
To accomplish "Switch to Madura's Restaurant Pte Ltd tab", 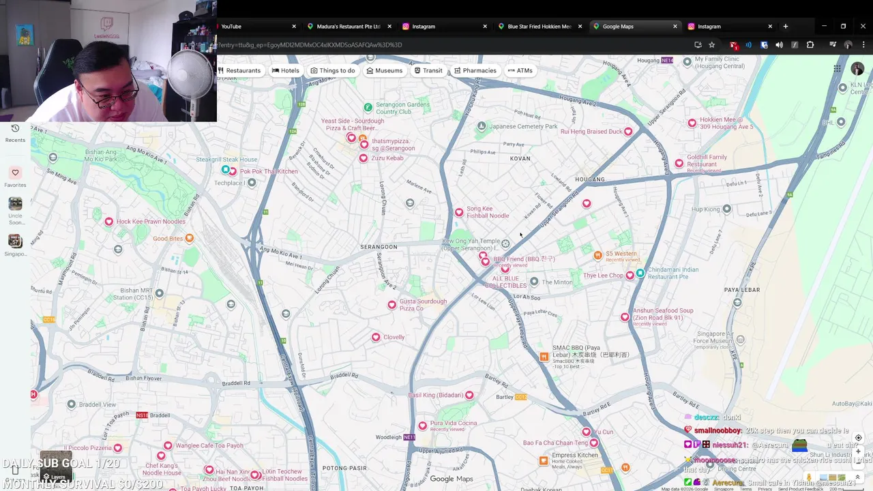I will pos(348,27).
